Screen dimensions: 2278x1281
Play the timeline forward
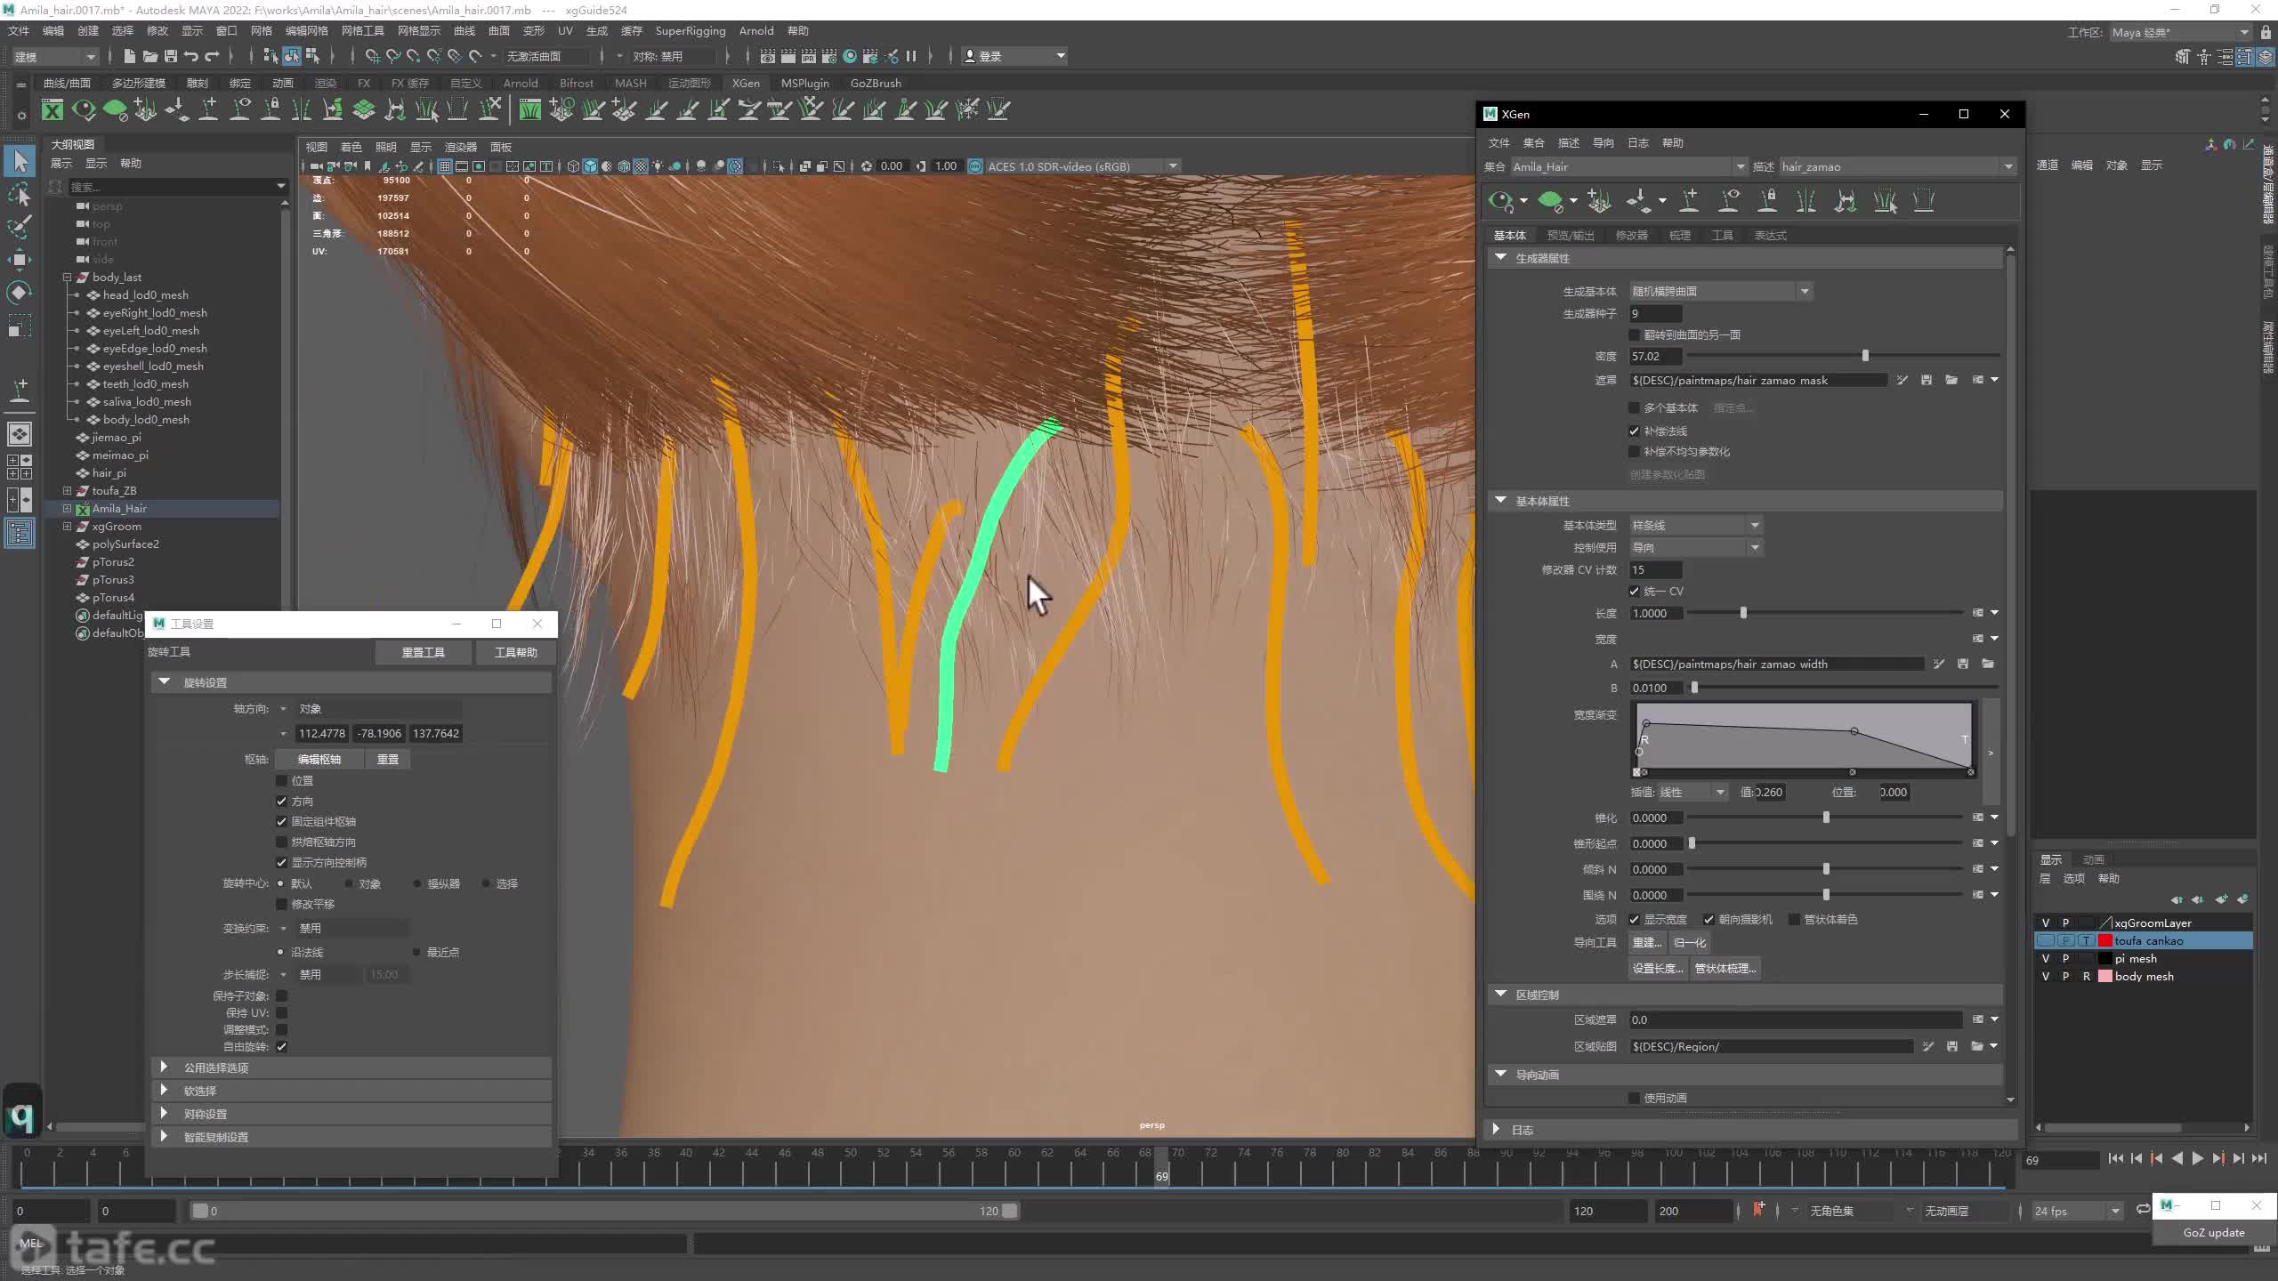pyautogui.click(x=2198, y=1158)
